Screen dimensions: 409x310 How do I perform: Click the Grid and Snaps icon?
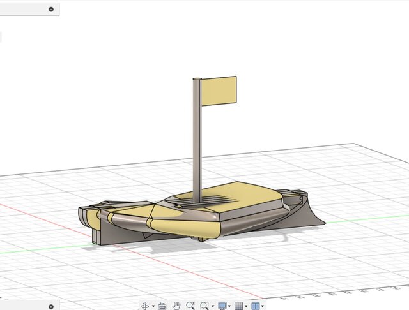tap(238, 306)
